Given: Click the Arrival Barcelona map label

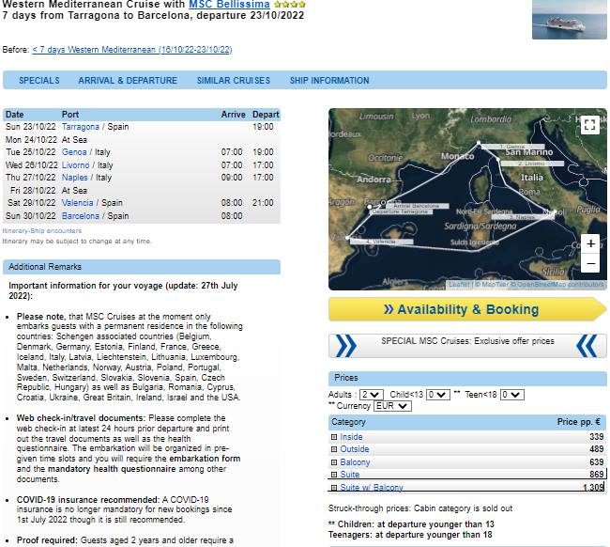Looking at the screenshot, I should tap(417, 206).
